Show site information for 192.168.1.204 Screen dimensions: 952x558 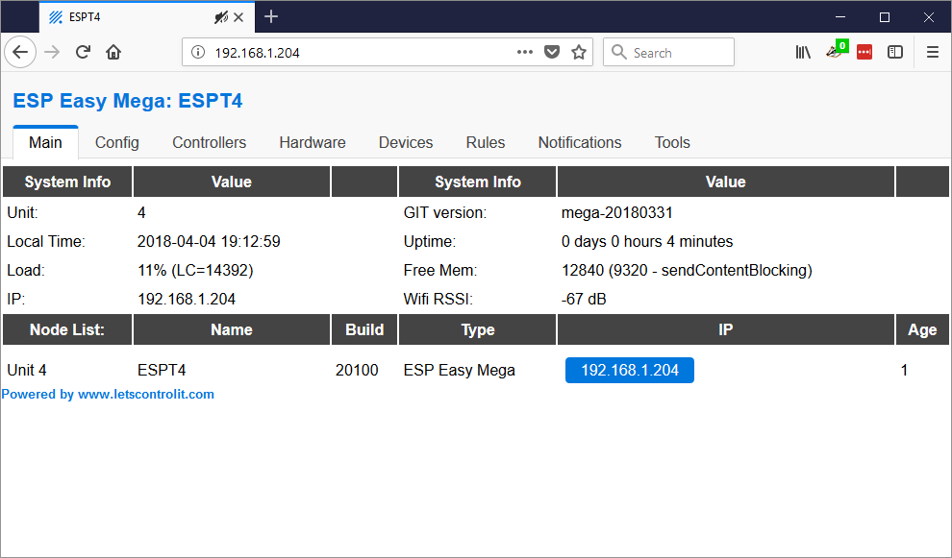[198, 52]
